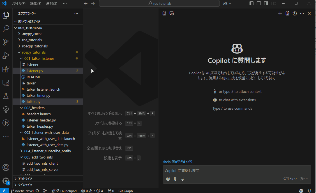
Task: Send the chat message arrow
Action: tap(302, 179)
